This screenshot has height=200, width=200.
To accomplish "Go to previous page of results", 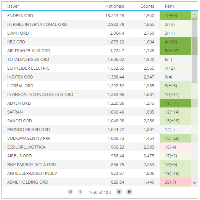I will click(80, 192).
